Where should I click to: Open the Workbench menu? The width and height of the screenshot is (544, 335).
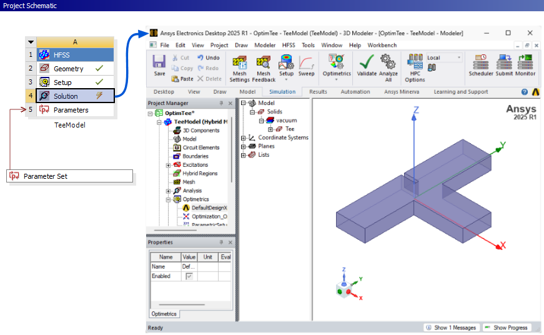coord(382,45)
